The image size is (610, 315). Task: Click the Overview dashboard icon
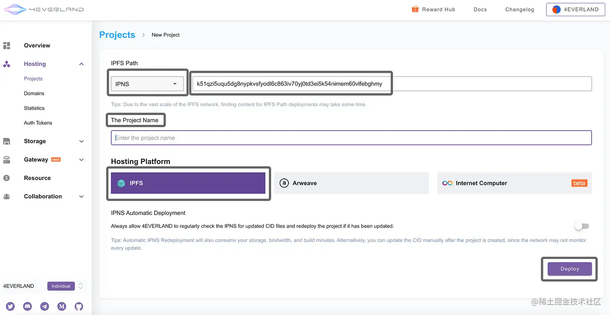(7, 46)
